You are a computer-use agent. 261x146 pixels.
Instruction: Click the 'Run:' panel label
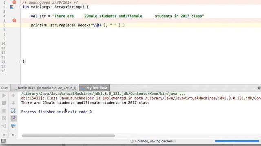click(4, 88)
